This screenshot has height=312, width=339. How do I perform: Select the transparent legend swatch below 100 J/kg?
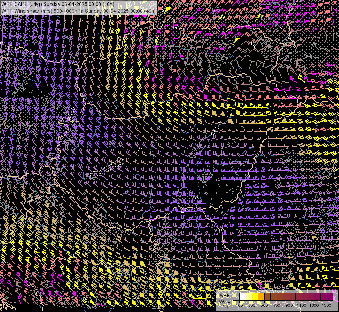click(236, 296)
